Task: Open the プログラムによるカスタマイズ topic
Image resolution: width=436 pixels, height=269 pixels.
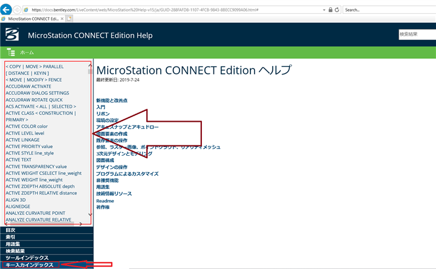Action: (x=127, y=174)
